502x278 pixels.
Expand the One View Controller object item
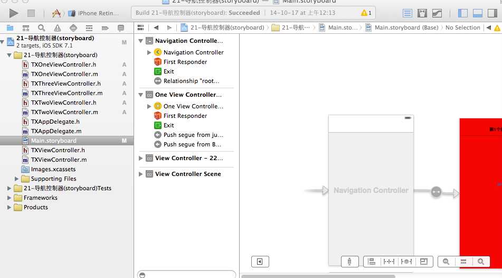click(149, 106)
